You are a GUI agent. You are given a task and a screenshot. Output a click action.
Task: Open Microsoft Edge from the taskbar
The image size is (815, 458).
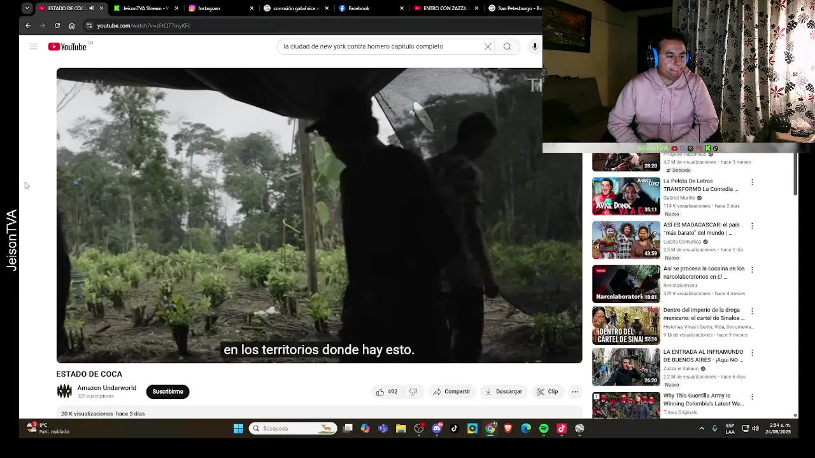coord(526,429)
